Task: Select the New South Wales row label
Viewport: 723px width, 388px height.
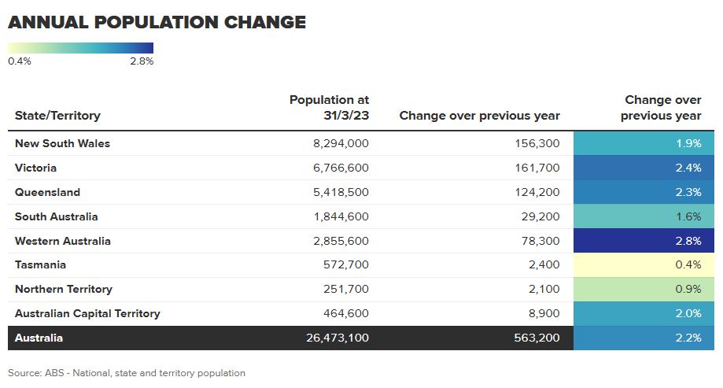Action: (62, 143)
